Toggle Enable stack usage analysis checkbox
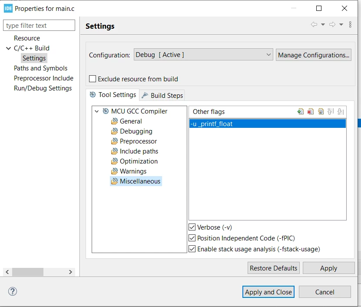 tap(192, 249)
